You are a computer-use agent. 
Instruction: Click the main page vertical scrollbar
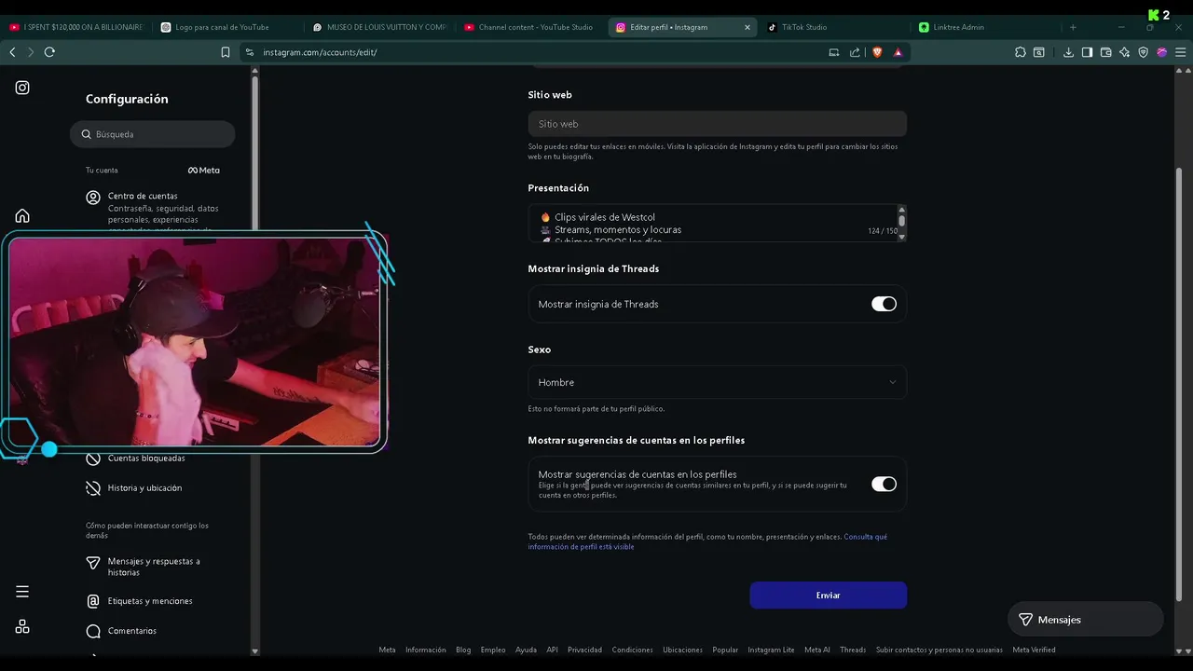pos(1179,382)
